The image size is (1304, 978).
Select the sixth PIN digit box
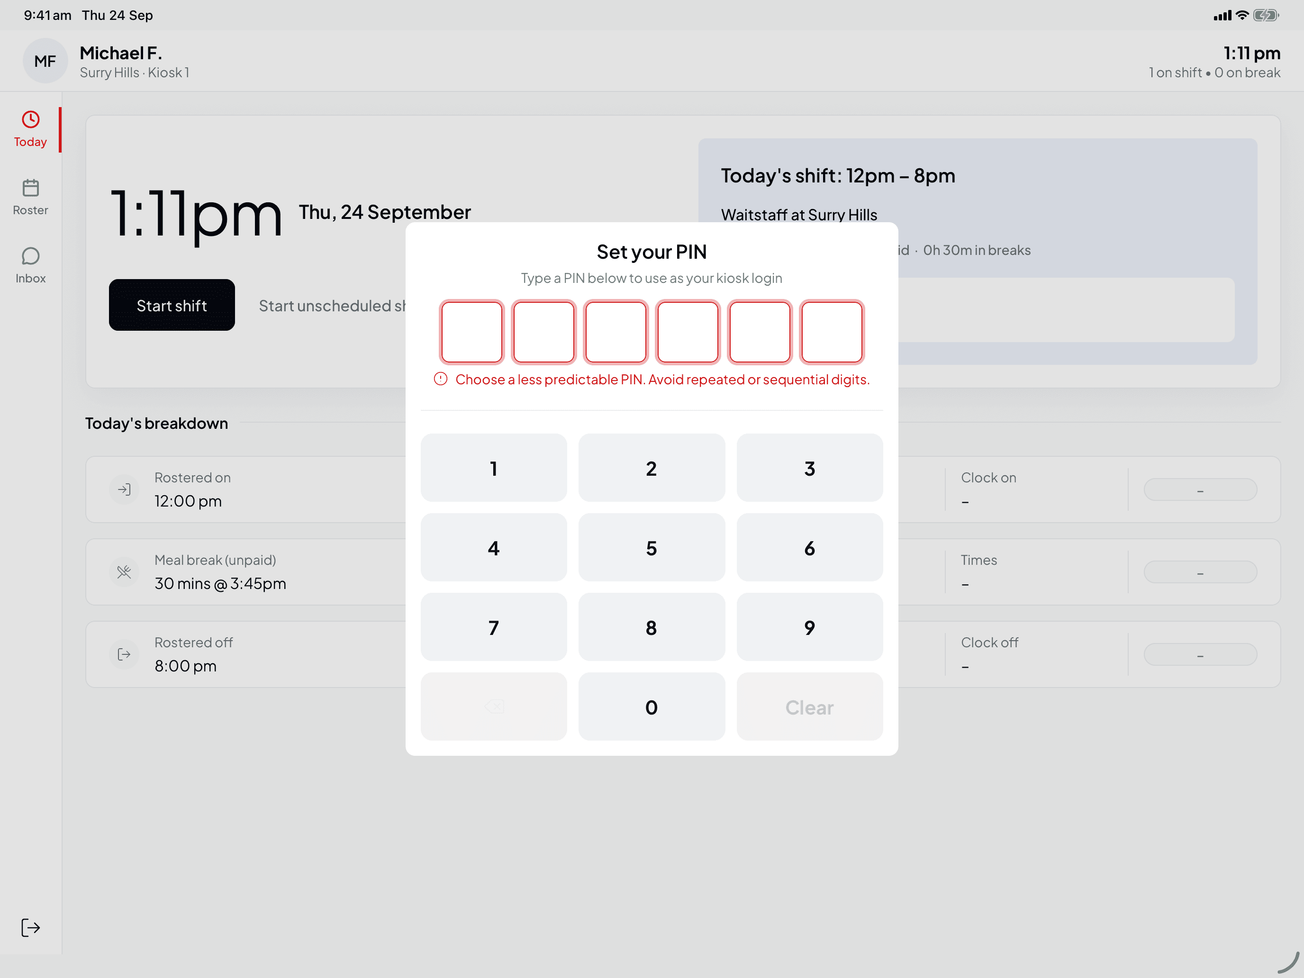coord(832,332)
